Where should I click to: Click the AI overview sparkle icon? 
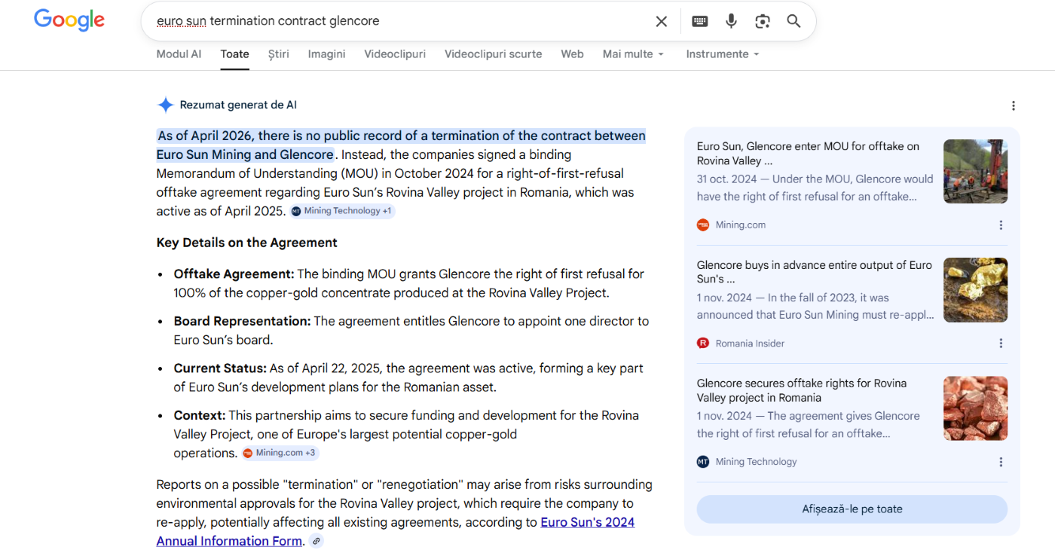point(165,105)
